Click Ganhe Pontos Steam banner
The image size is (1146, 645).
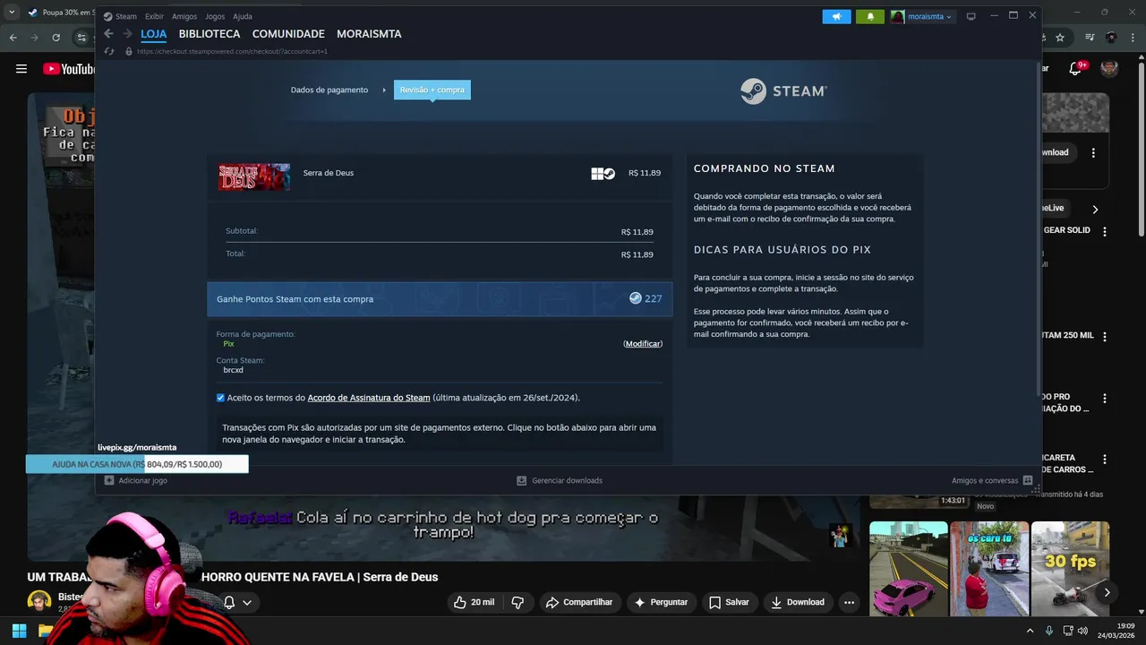click(x=440, y=299)
